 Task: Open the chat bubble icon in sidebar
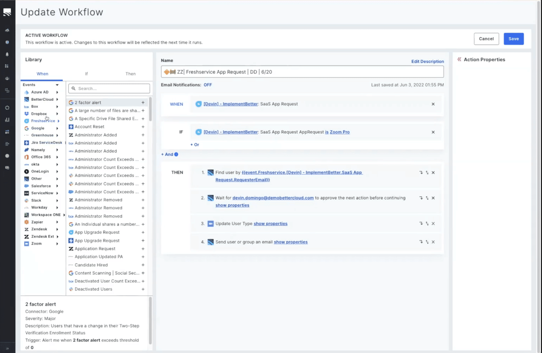pos(7,168)
